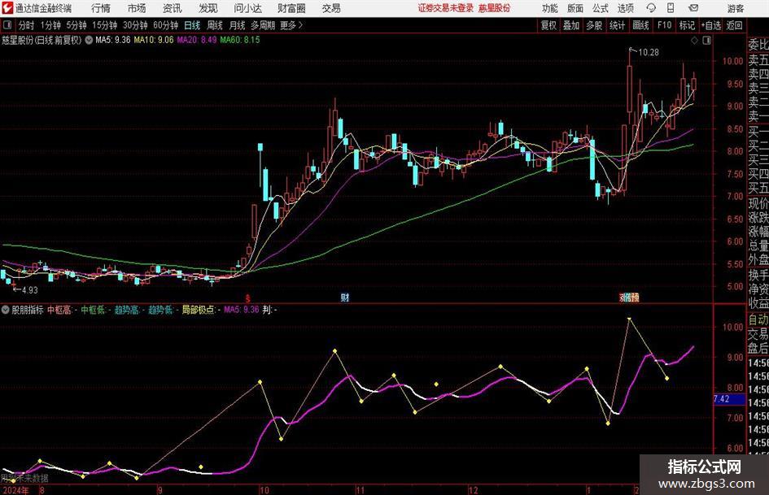Click the 多股 multi-stock button

pos(594,25)
